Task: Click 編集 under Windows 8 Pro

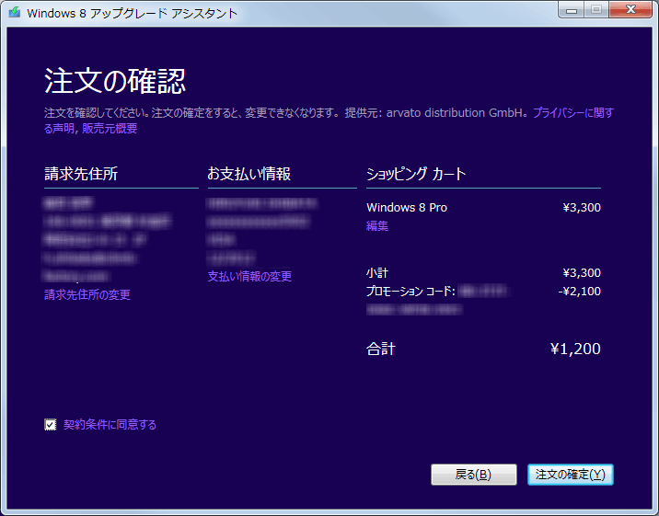Action: pyautogui.click(x=377, y=226)
